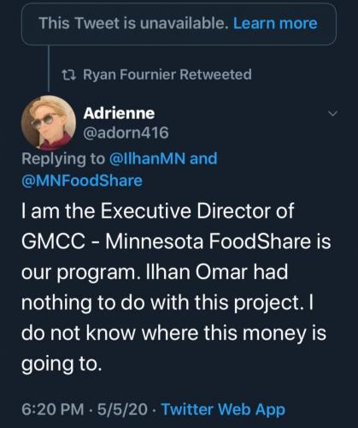Open Adrienne's profile avatar photo
This screenshot has width=358, height=428.
[49, 122]
